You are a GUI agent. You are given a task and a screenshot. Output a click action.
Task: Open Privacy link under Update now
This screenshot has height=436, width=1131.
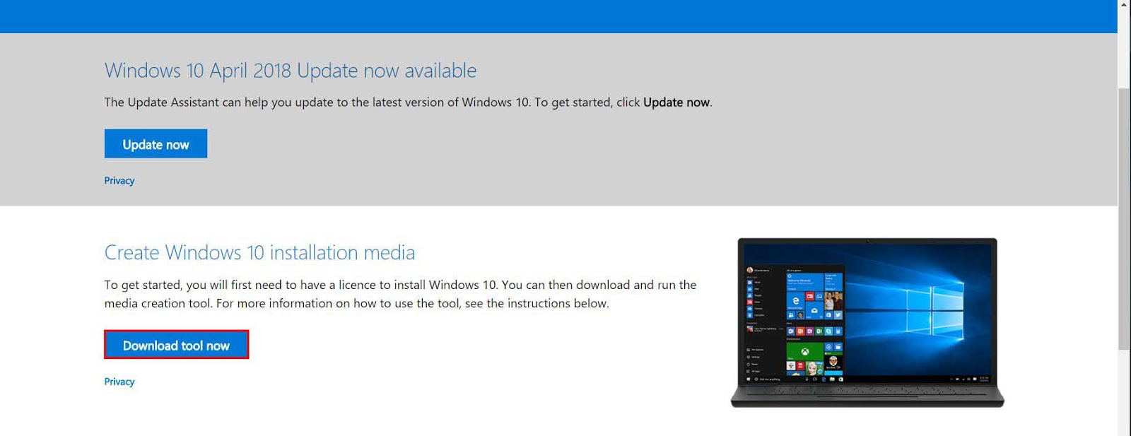click(119, 181)
